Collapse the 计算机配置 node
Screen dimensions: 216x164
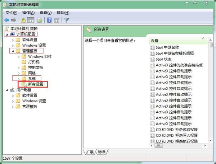click(7, 34)
